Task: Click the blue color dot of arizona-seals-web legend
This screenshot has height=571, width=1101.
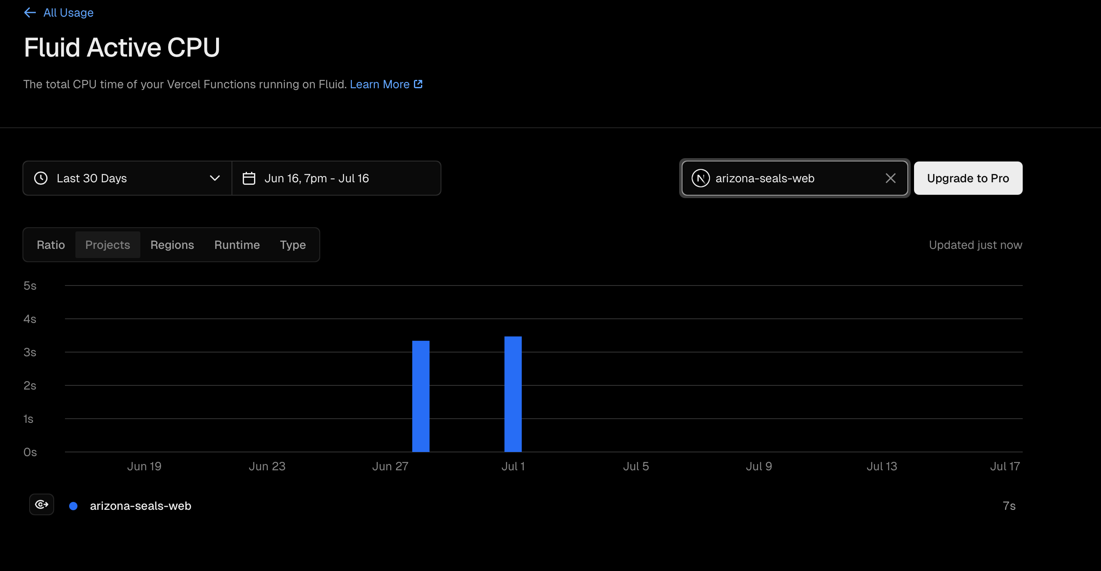Action: (74, 506)
